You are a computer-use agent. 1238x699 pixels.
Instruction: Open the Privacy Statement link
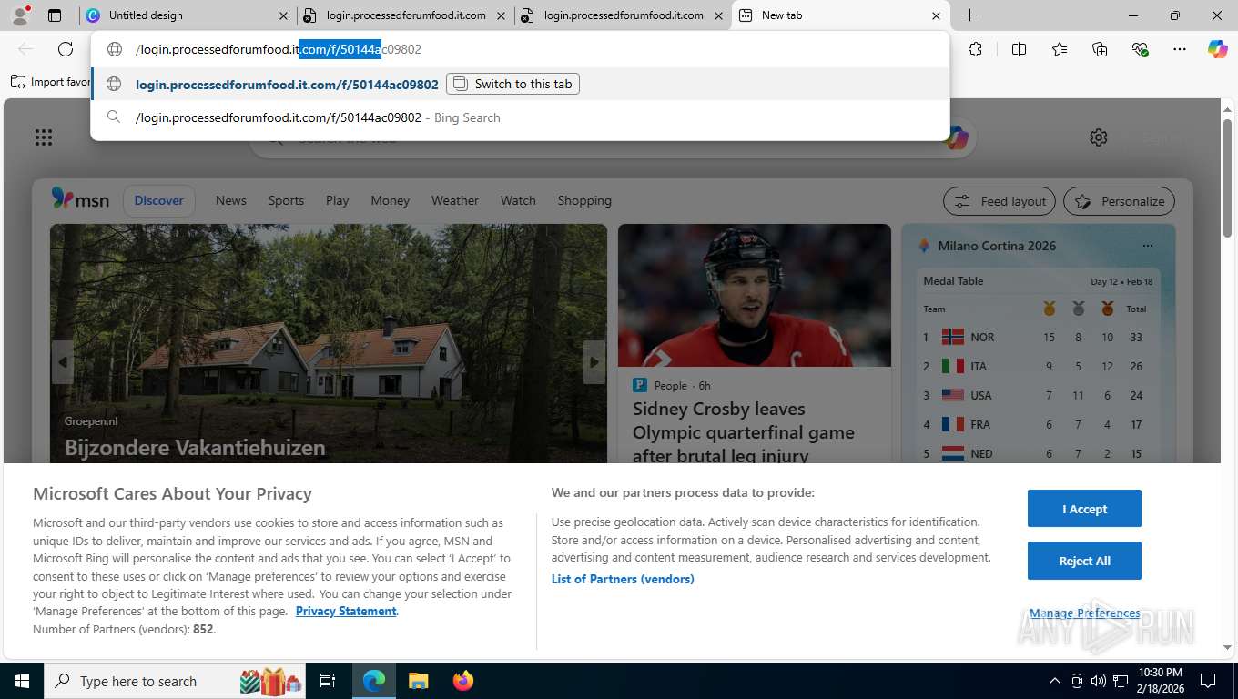click(346, 611)
